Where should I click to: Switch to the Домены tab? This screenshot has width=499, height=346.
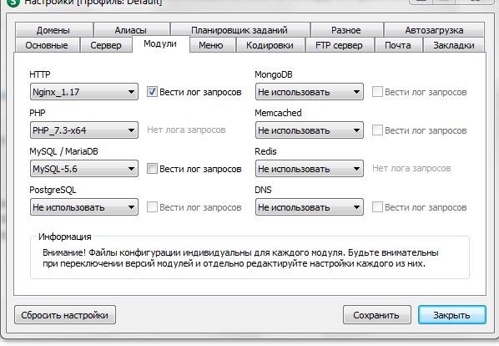[53, 30]
